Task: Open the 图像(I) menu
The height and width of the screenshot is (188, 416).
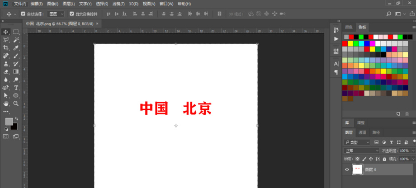Action: click(x=52, y=4)
